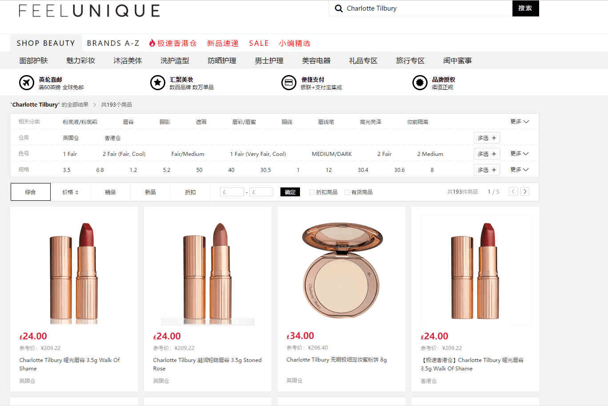Filter by 唇膏 category
The width and height of the screenshot is (608, 406).
[x=128, y=122]
